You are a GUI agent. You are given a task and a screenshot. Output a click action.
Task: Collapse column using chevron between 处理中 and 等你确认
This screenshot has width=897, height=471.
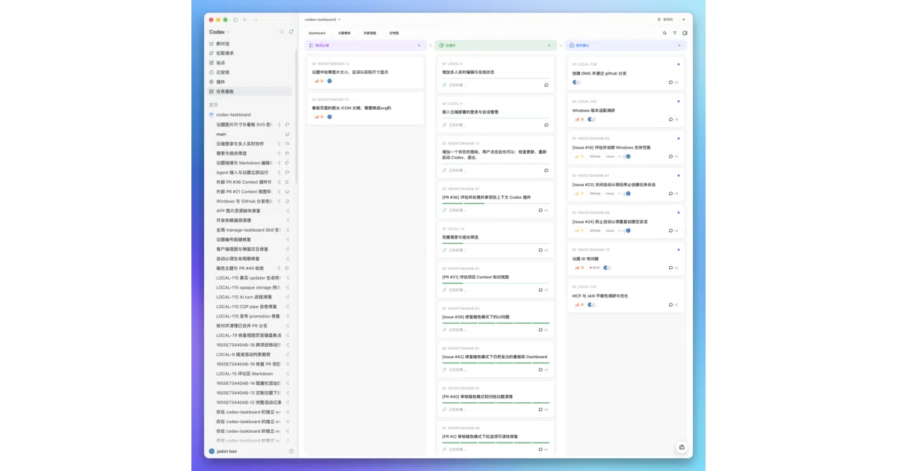click(x=561, y=46)
